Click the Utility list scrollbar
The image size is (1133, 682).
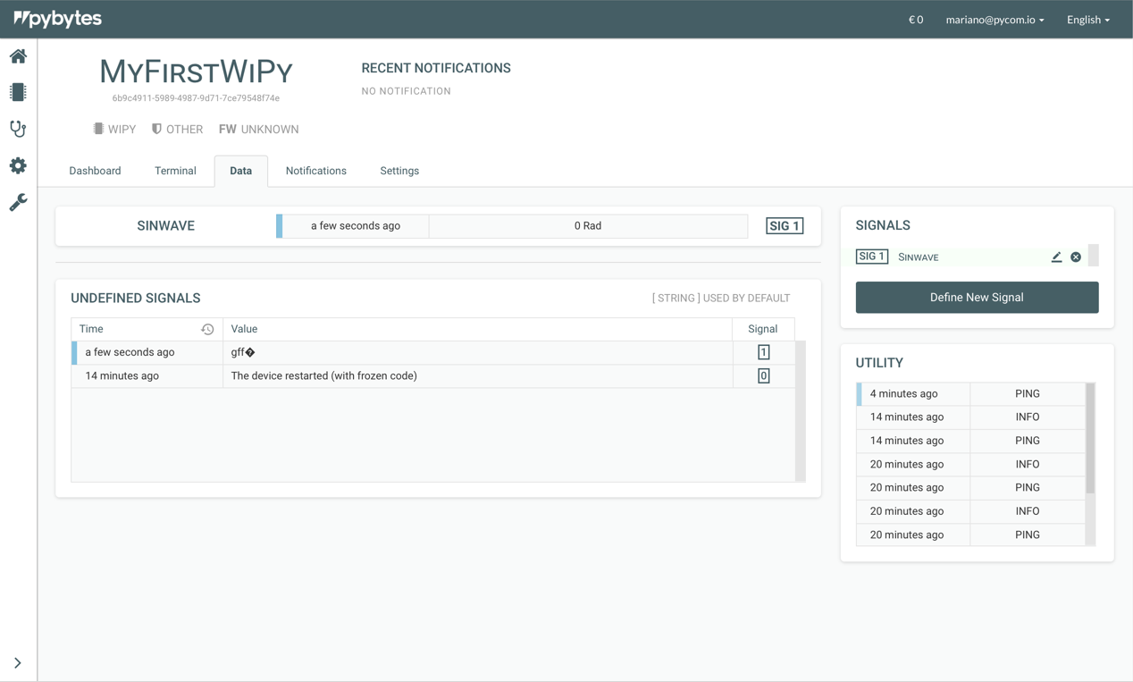click(1090, 438)
